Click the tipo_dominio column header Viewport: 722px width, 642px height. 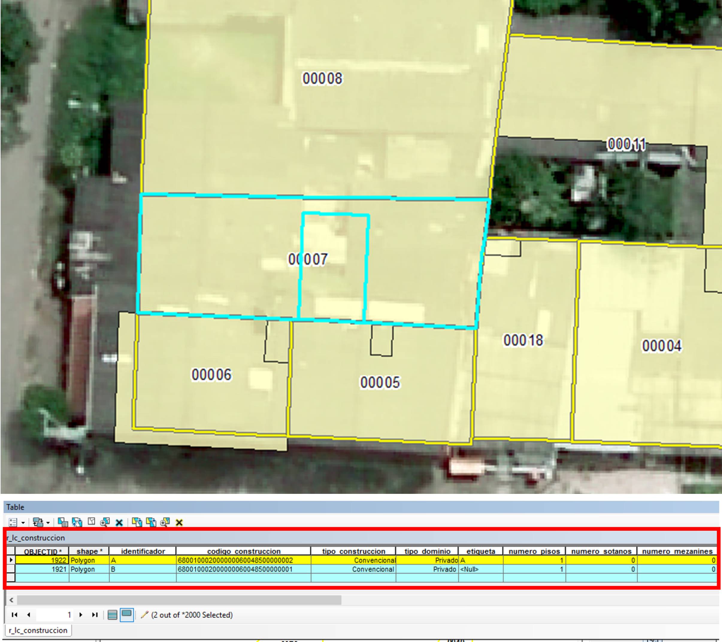[427, 551]
